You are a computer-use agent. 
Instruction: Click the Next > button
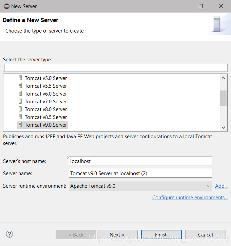pos(117,234)
